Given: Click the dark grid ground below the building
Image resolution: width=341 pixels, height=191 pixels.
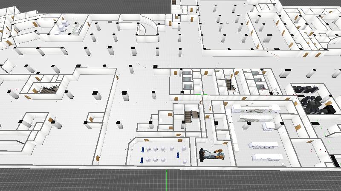Looking at the screenshot, I should point(85,180).
